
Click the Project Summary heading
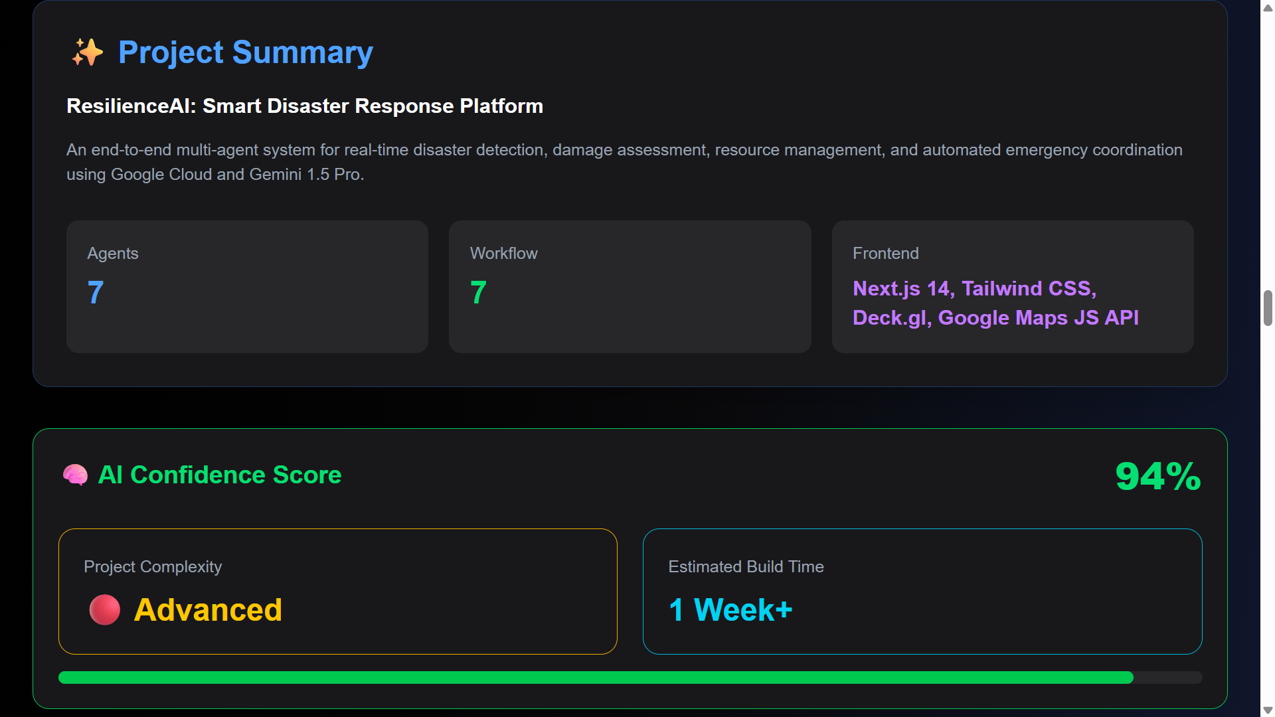246,52
